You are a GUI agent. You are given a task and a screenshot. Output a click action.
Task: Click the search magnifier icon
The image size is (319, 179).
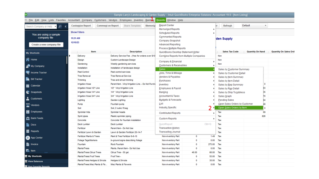pyautogui.click(x=60, y=26)
